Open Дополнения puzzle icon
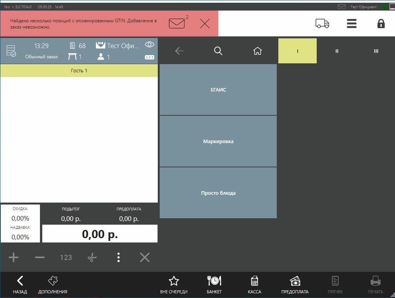Screen dimensions: 395x298 pos(53,284)
